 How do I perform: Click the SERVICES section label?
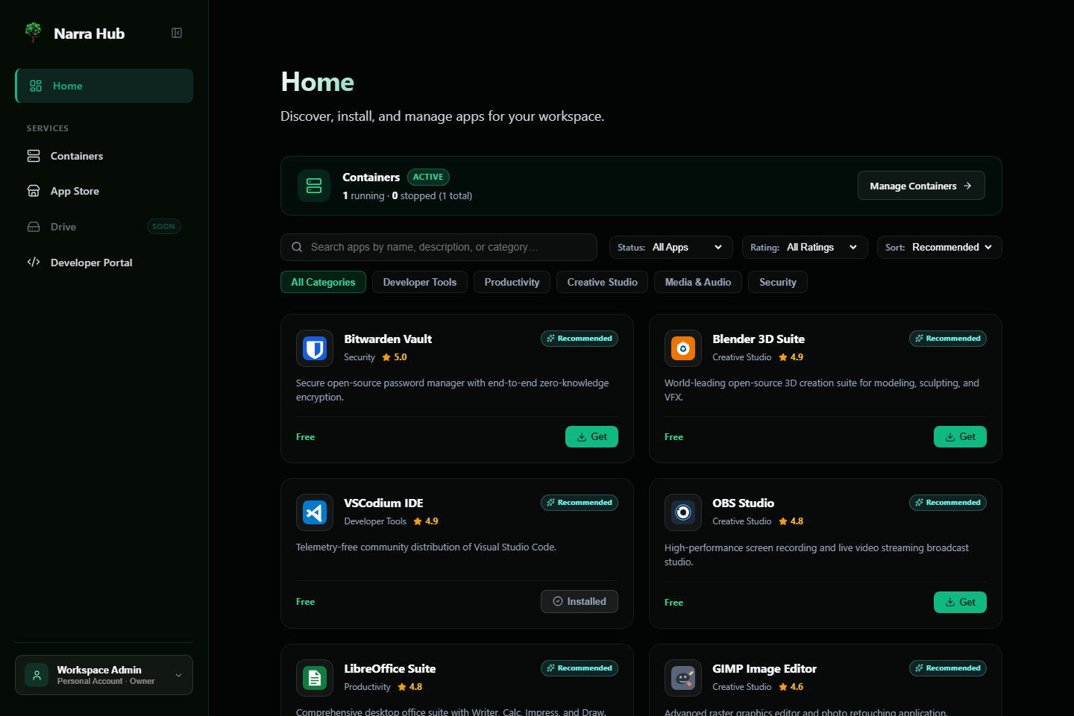[x=48, y=128]
